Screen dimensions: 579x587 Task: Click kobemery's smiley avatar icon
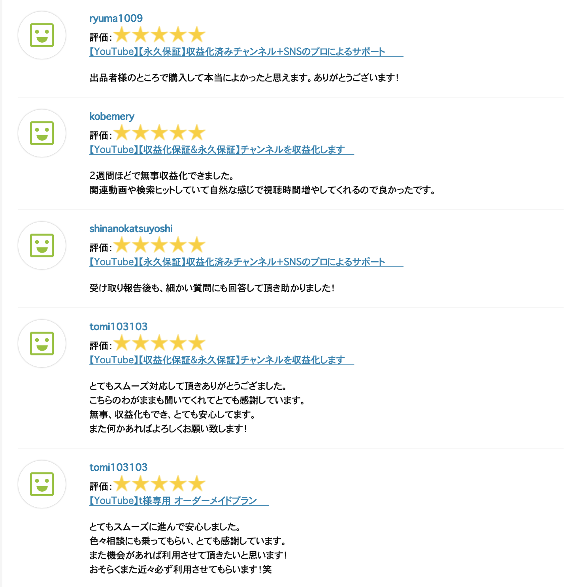point(42,133)
